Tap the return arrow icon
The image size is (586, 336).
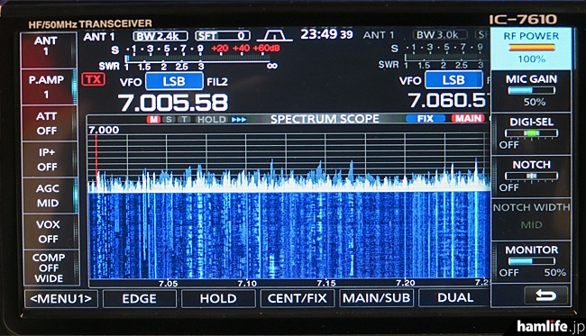[546, 295]
